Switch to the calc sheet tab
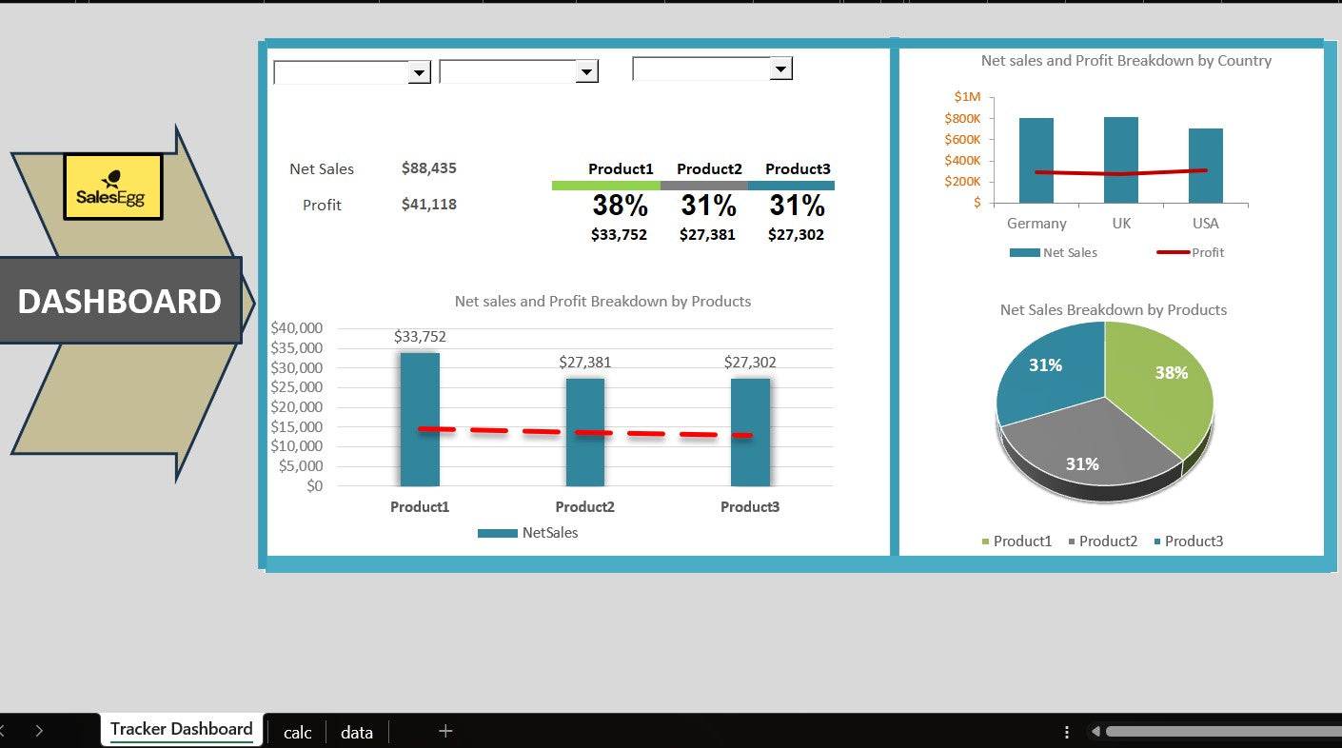The height and width of the screenshot is (748, 1342). pos(297,732)
